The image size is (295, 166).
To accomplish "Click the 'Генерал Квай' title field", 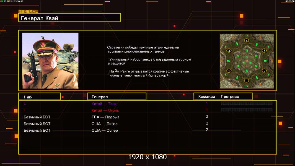I will coord(69,18).
